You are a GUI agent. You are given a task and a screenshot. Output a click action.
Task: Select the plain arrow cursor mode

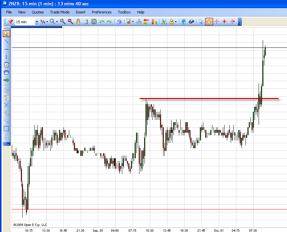pyautogui.click(x=201, y=22)
